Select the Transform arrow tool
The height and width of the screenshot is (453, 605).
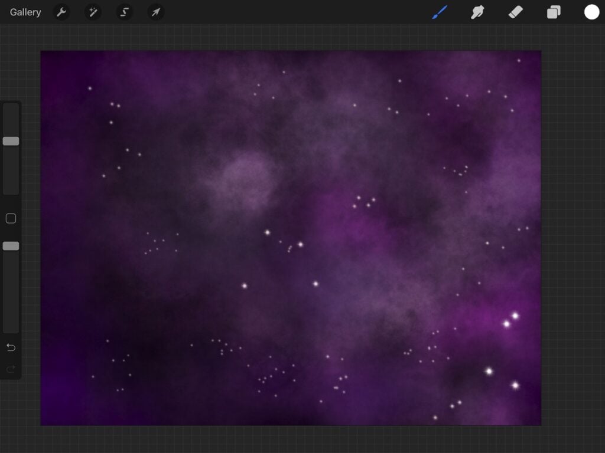[x=155, y=12]
